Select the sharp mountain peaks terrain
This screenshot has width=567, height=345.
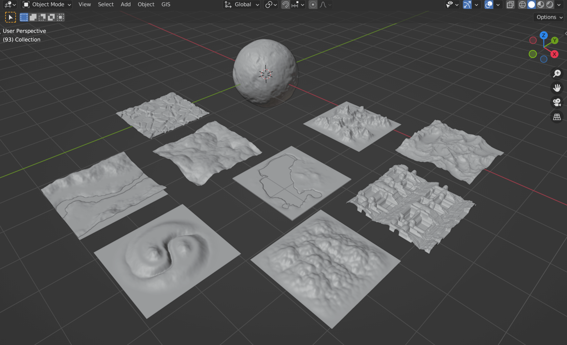pyautogui.click(x=352, y=126)
